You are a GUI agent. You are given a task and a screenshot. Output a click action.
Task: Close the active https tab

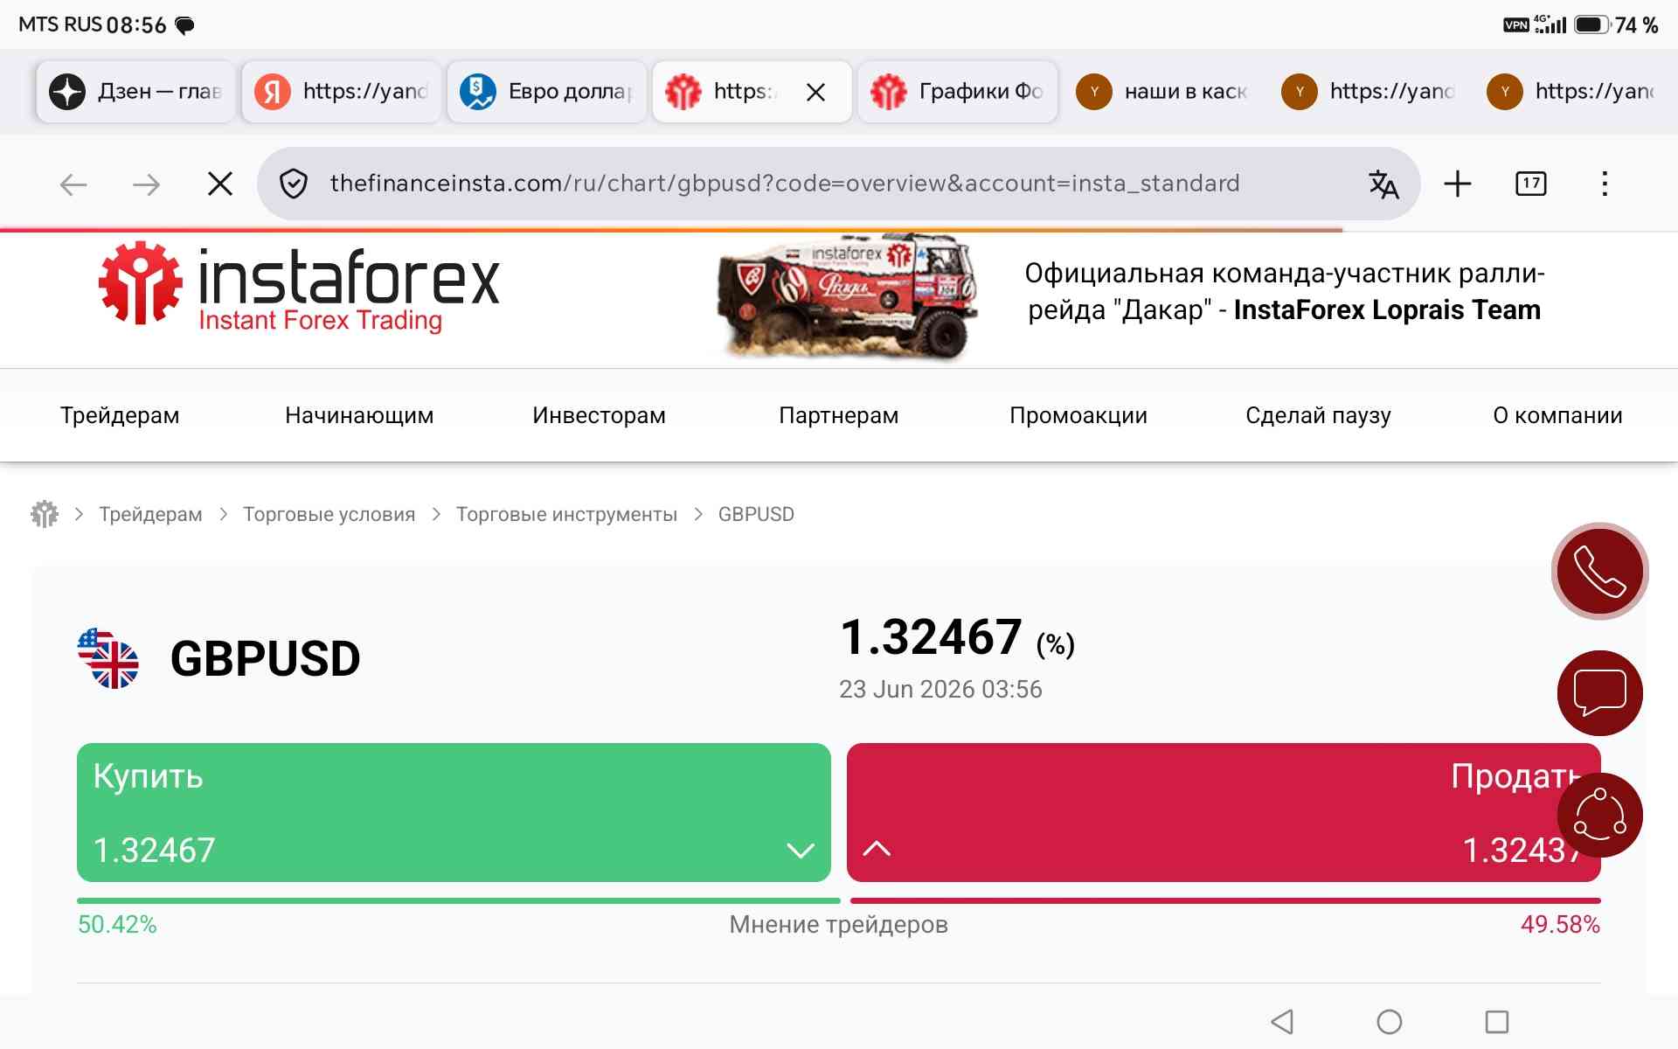pyautogui.click(x=815, y=92)
